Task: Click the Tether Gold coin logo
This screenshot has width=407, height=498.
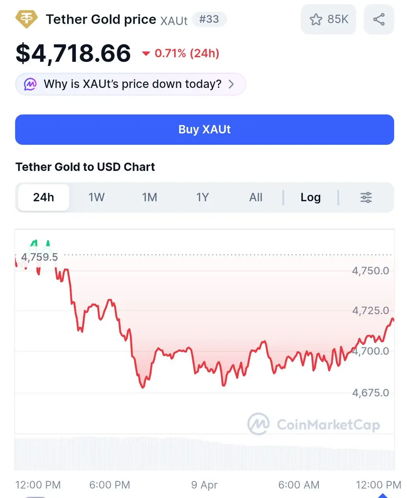Action: (x=26, y=19)
